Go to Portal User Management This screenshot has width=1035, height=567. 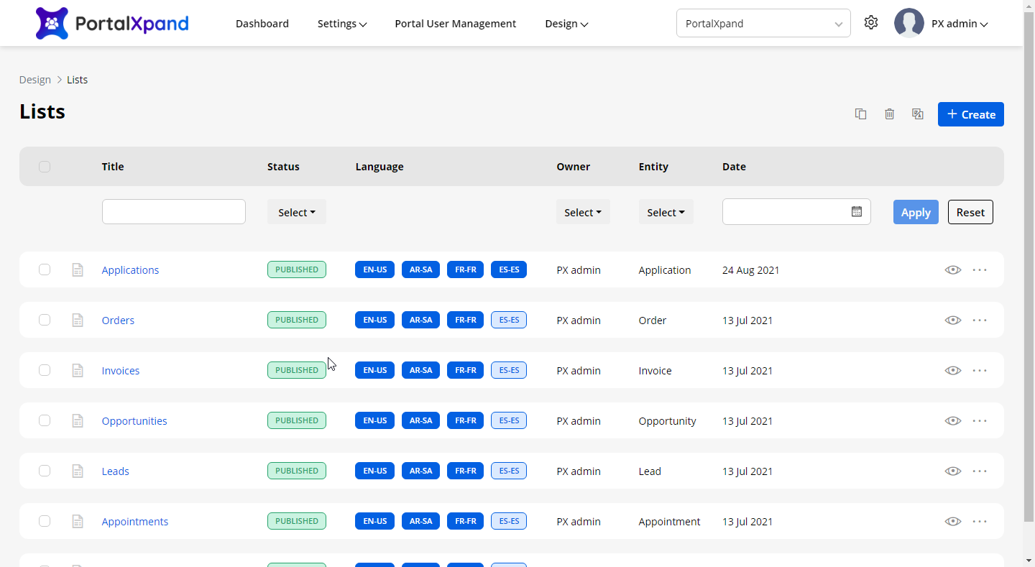tap(455, 24)
